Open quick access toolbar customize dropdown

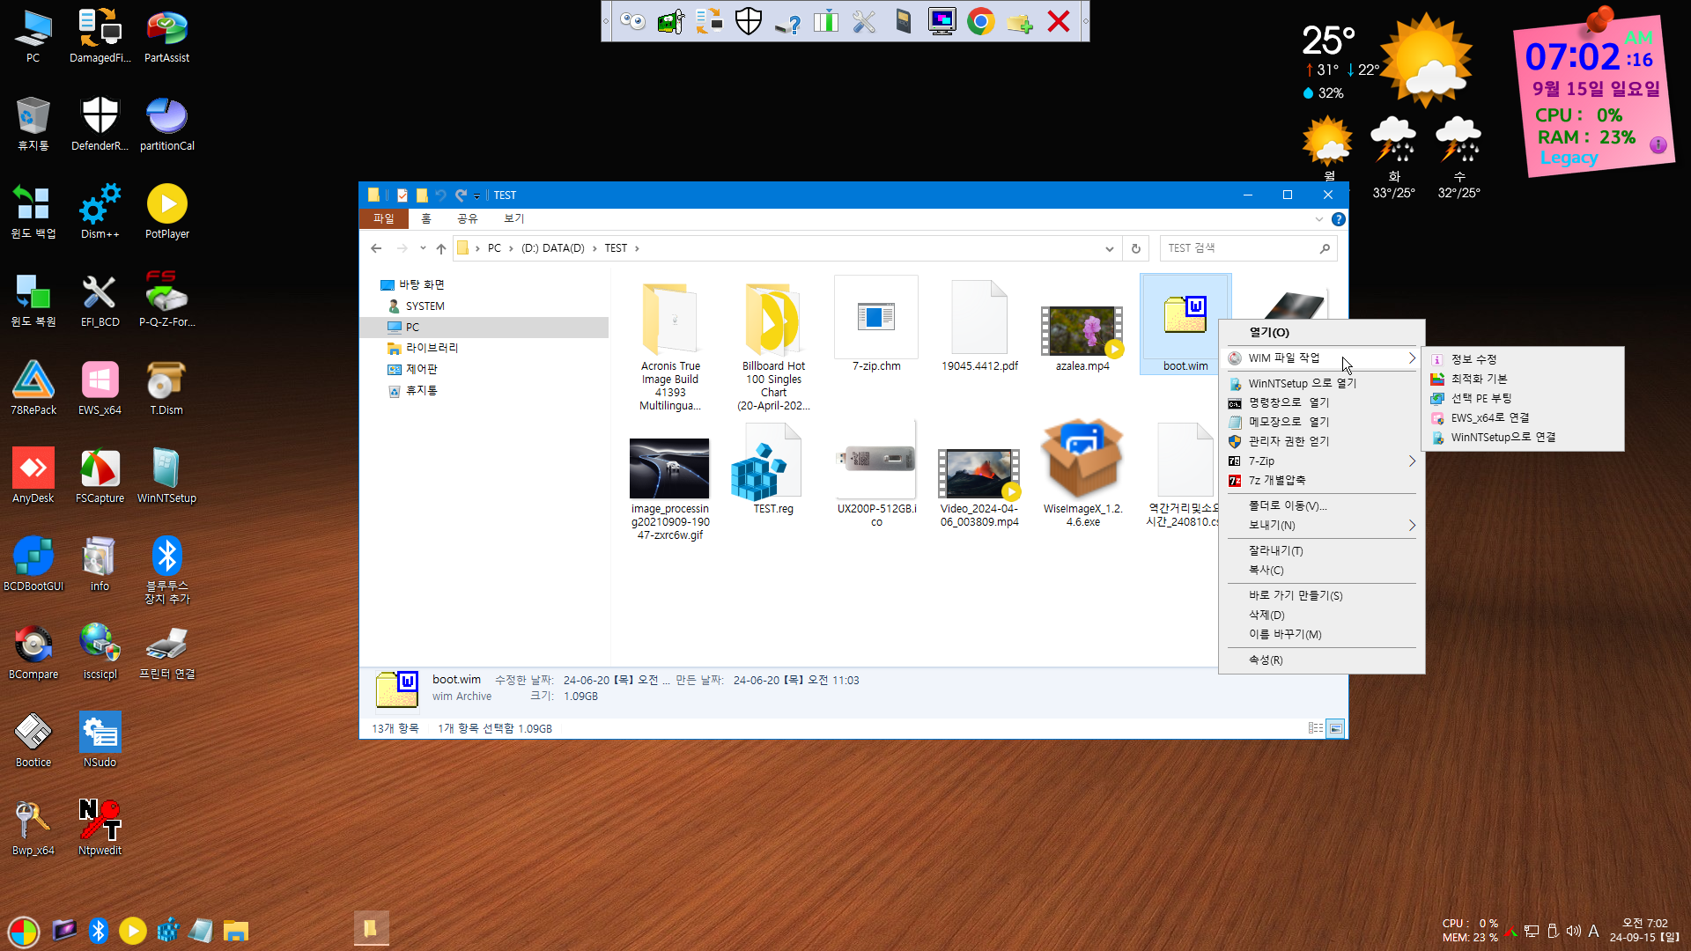tap(476, 195)
